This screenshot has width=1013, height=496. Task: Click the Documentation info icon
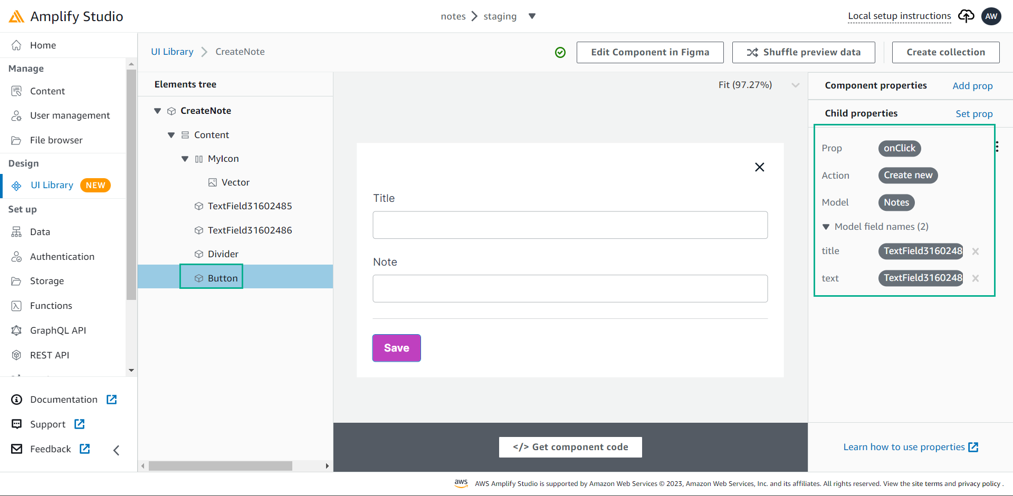17,400
